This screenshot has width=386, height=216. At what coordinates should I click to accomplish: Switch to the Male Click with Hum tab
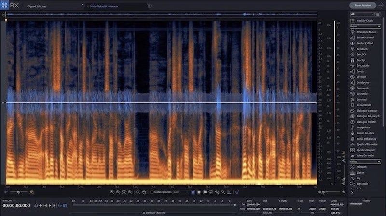click(x=102, y=5)
